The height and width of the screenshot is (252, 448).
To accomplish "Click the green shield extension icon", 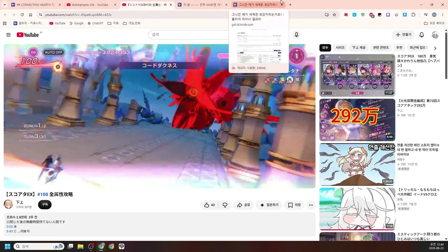I will pos(363,15).
